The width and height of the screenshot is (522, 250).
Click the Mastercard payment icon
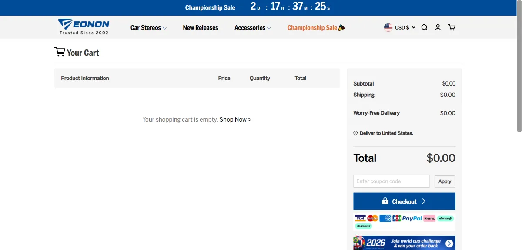coord(372,218)
